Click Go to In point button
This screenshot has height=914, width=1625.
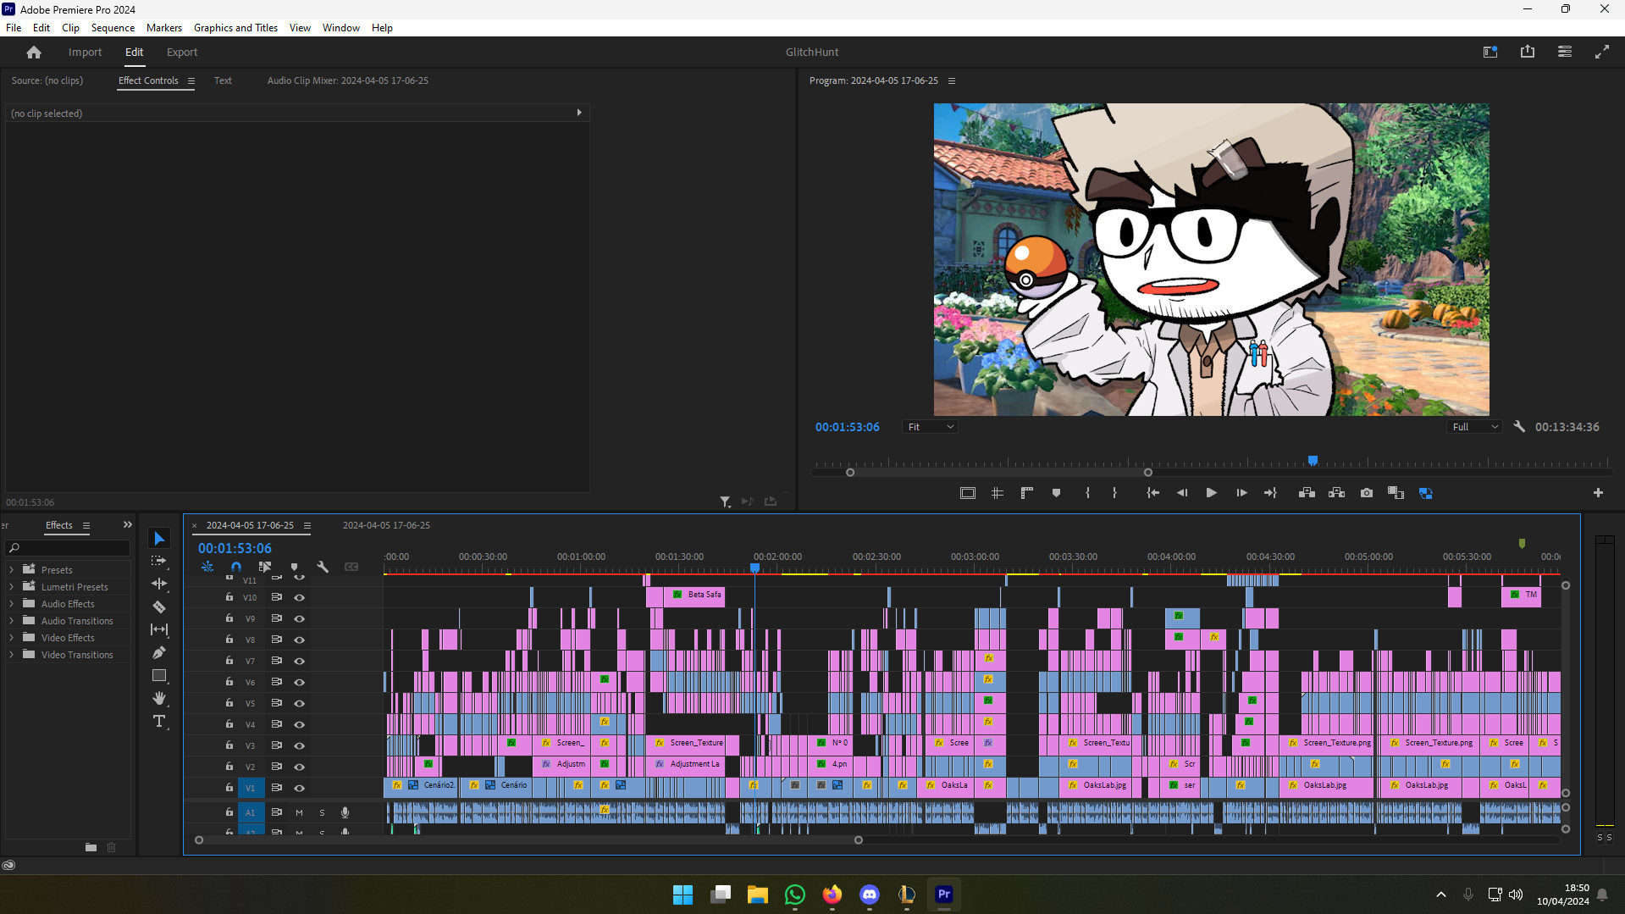click(x=1152, y=493)
